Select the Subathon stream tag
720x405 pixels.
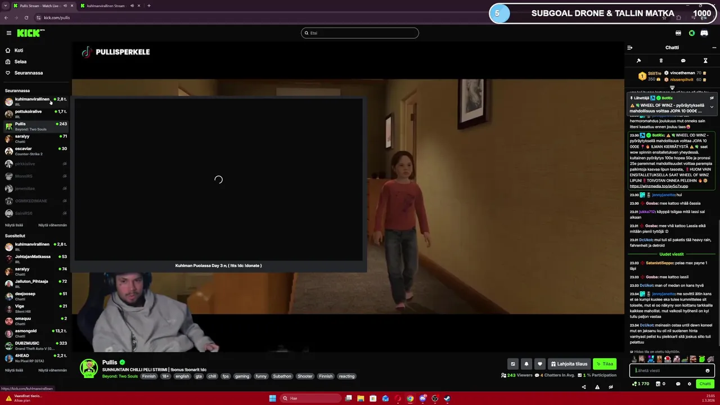click(x=282, y=376)
